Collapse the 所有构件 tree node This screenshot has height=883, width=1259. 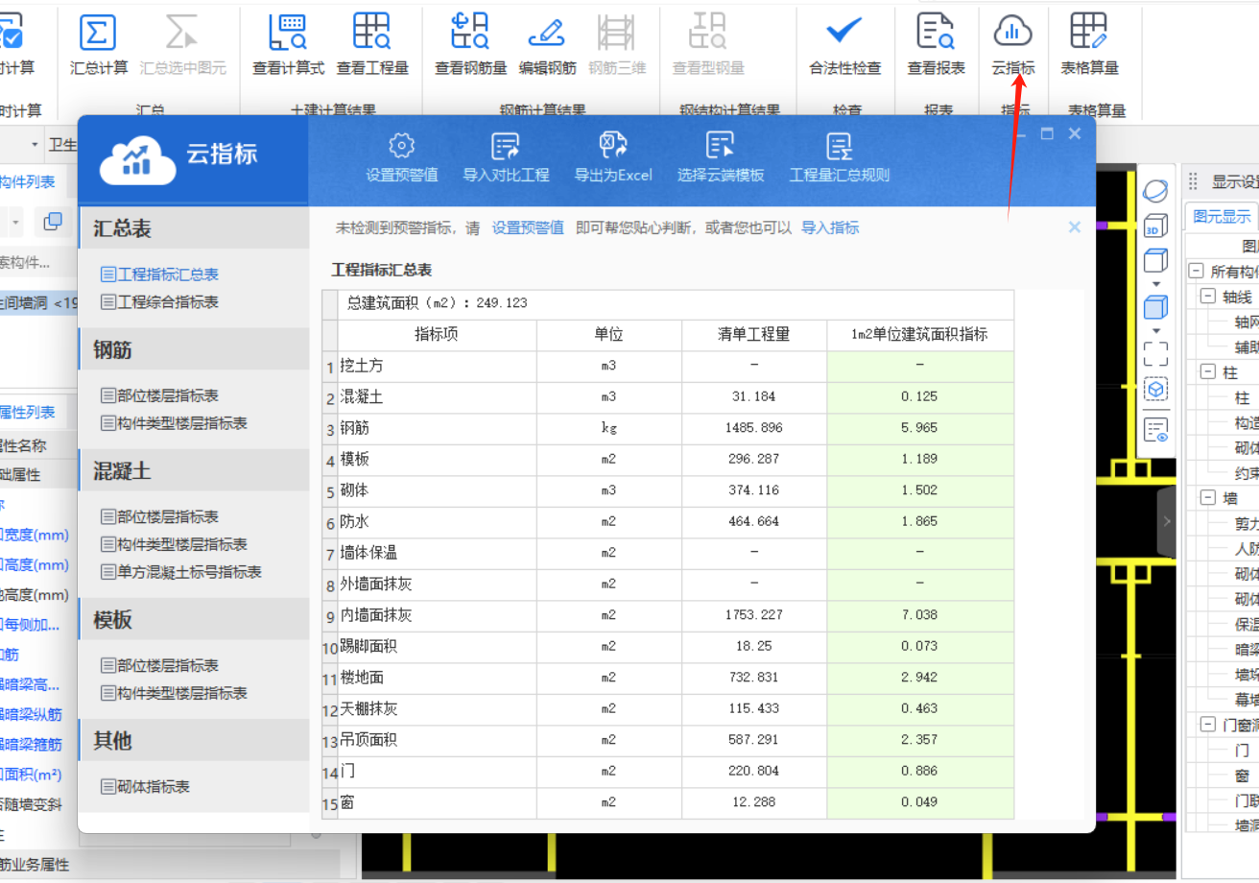[x=1196, y=272]
